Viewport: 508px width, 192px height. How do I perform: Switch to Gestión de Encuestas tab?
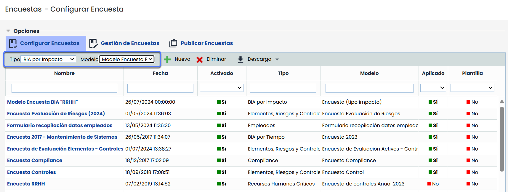[x=130, y=43]
